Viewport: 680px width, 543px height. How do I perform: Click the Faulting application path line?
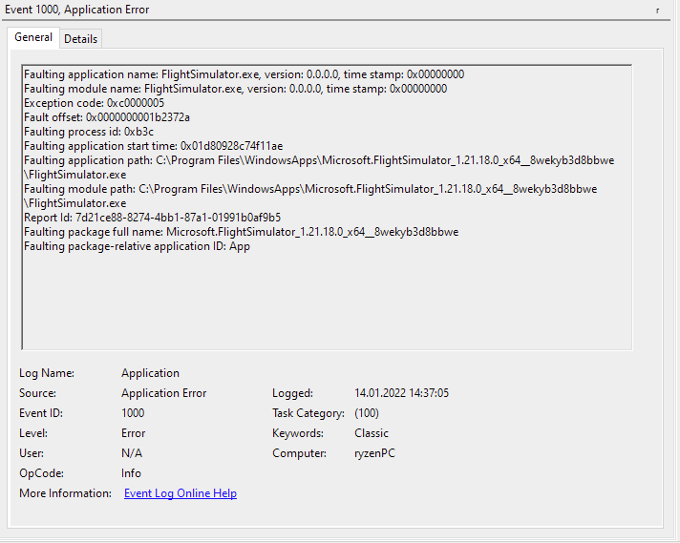[x=319, y=167]
